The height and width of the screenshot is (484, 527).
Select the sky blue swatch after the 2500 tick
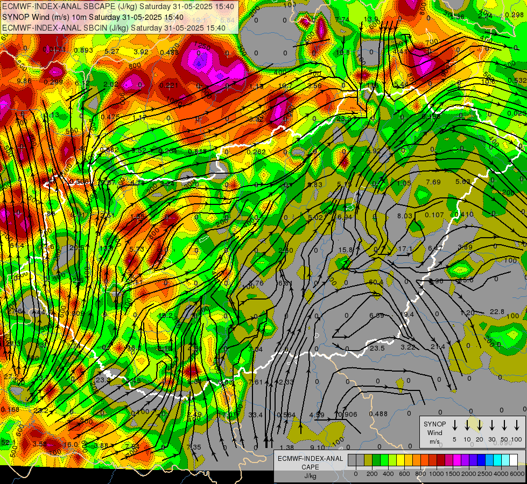[490, 460]
